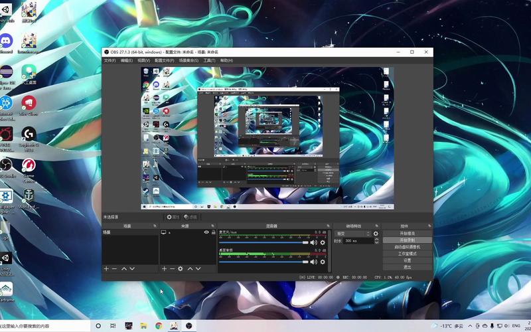Open the 视图(V) menu
The width and height of the screenshot is (531, 332).
[x=143, y=60]
